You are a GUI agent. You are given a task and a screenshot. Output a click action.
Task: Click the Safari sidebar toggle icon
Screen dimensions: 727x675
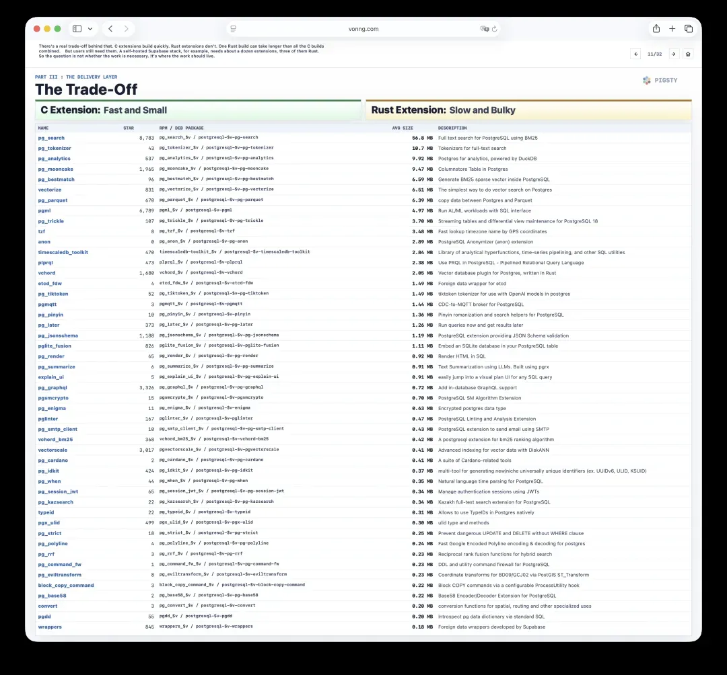[77, 29]
